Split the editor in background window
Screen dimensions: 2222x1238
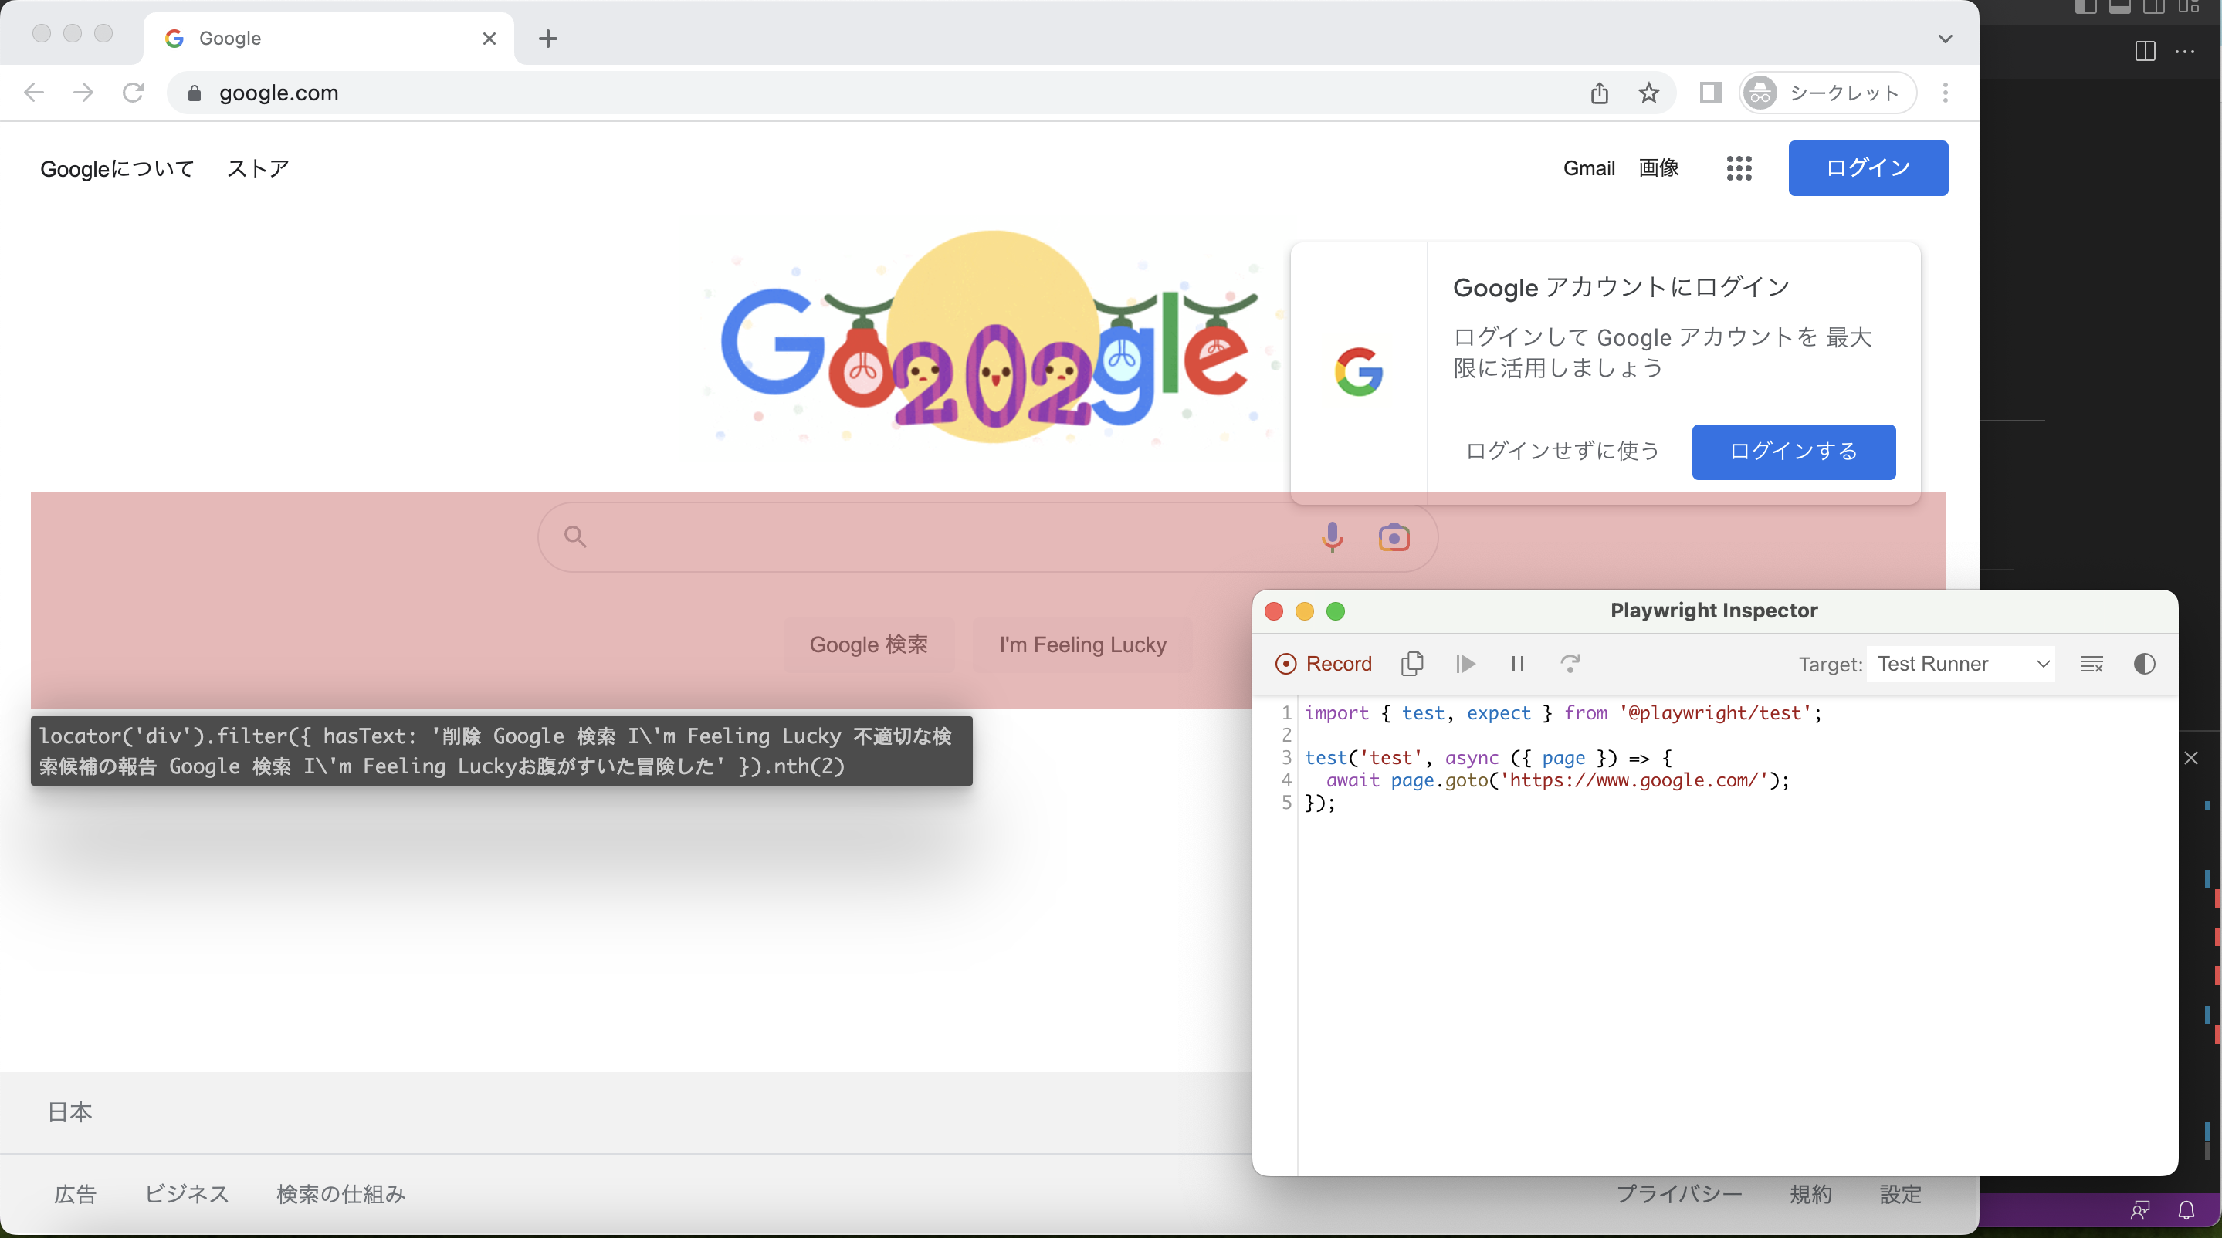[x=2146, y=51]
